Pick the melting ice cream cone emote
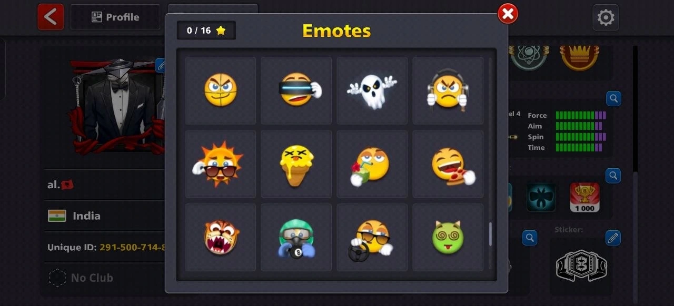Screen dimensions: 674x306 [x=296, y=164]
